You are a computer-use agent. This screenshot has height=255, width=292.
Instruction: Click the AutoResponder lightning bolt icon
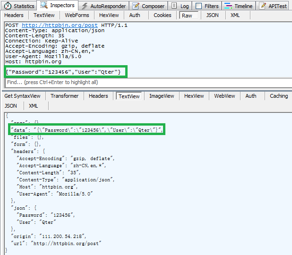coord(85,6)
